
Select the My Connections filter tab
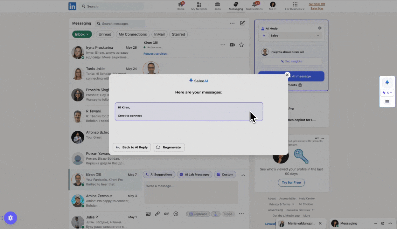pos(133,34)
